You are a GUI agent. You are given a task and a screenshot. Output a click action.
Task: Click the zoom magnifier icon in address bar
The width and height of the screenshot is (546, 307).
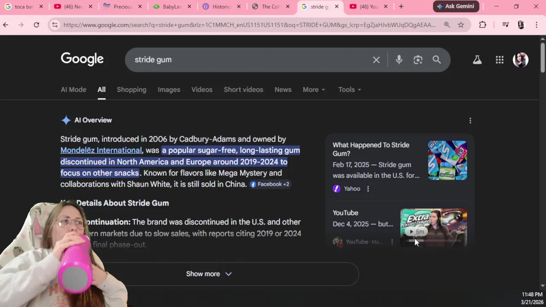[447, 25]
